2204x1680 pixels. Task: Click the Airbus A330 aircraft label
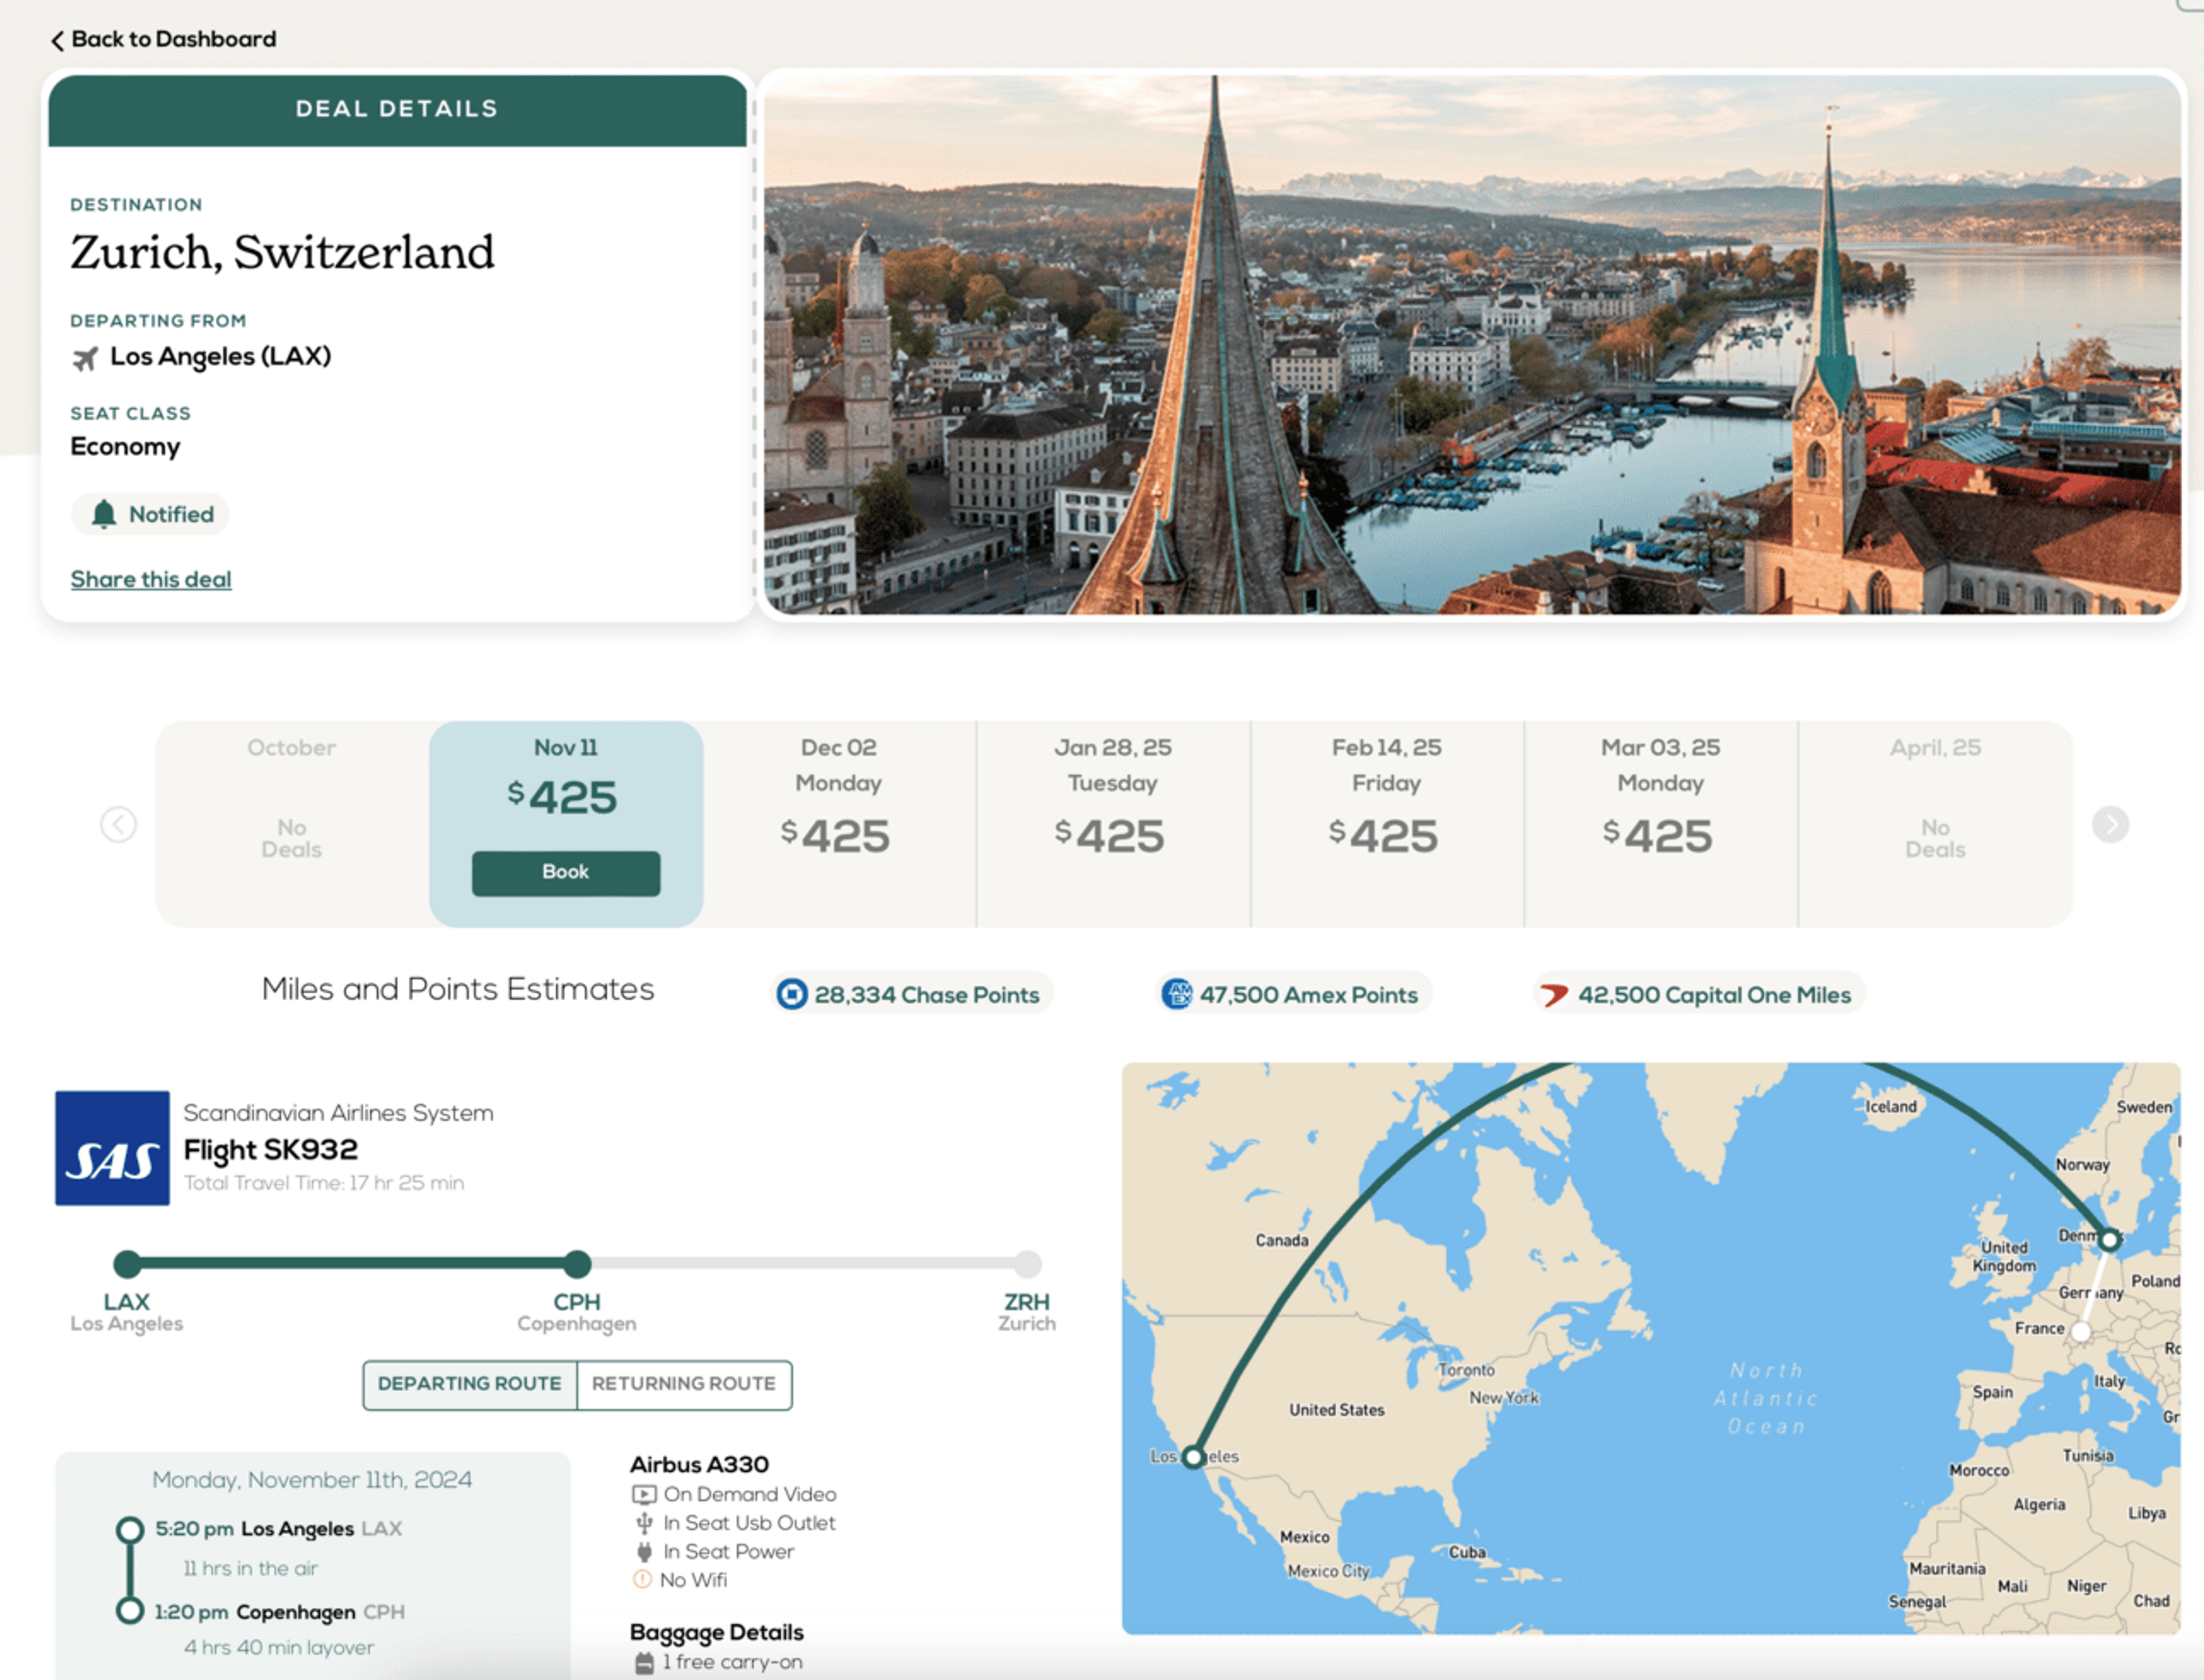click(699, 1465)
